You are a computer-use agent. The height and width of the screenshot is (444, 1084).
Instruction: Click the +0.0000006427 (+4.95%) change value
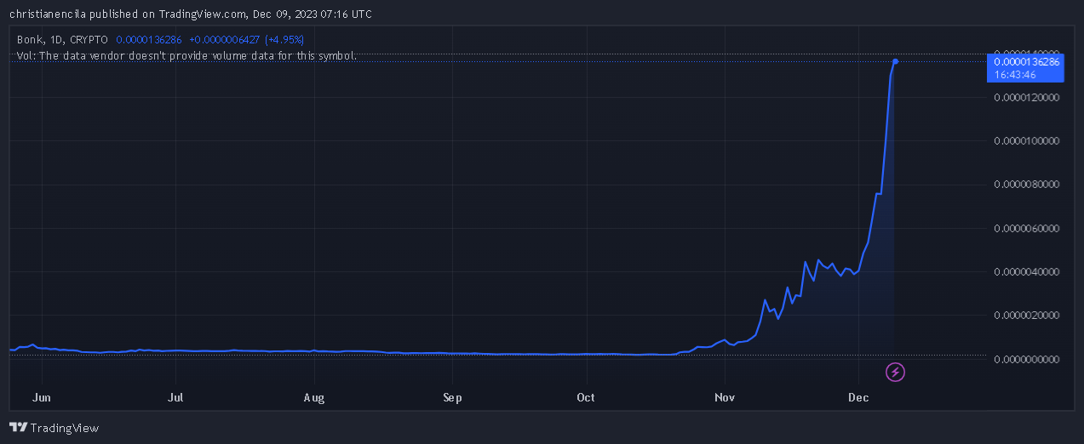[x=246, y=39]
